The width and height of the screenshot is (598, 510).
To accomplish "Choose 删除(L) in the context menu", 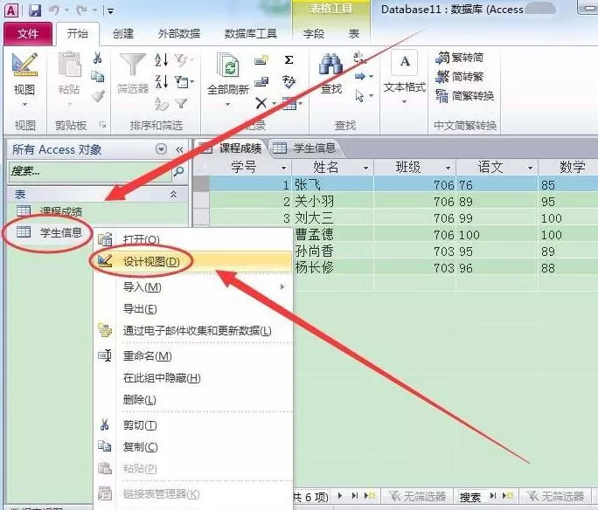I will [x=194, y=400].
